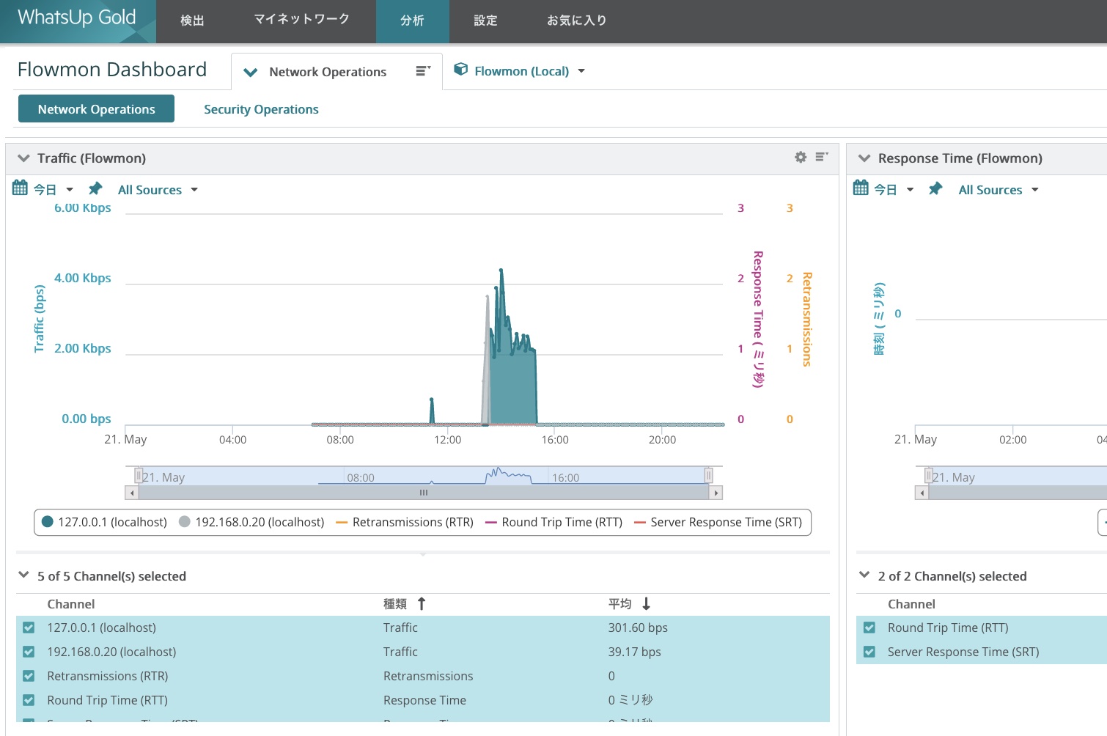Image resolution: width=1107 pixels, height=736 pixels.
Task: Open the 分析 menu
Action: 412,21
